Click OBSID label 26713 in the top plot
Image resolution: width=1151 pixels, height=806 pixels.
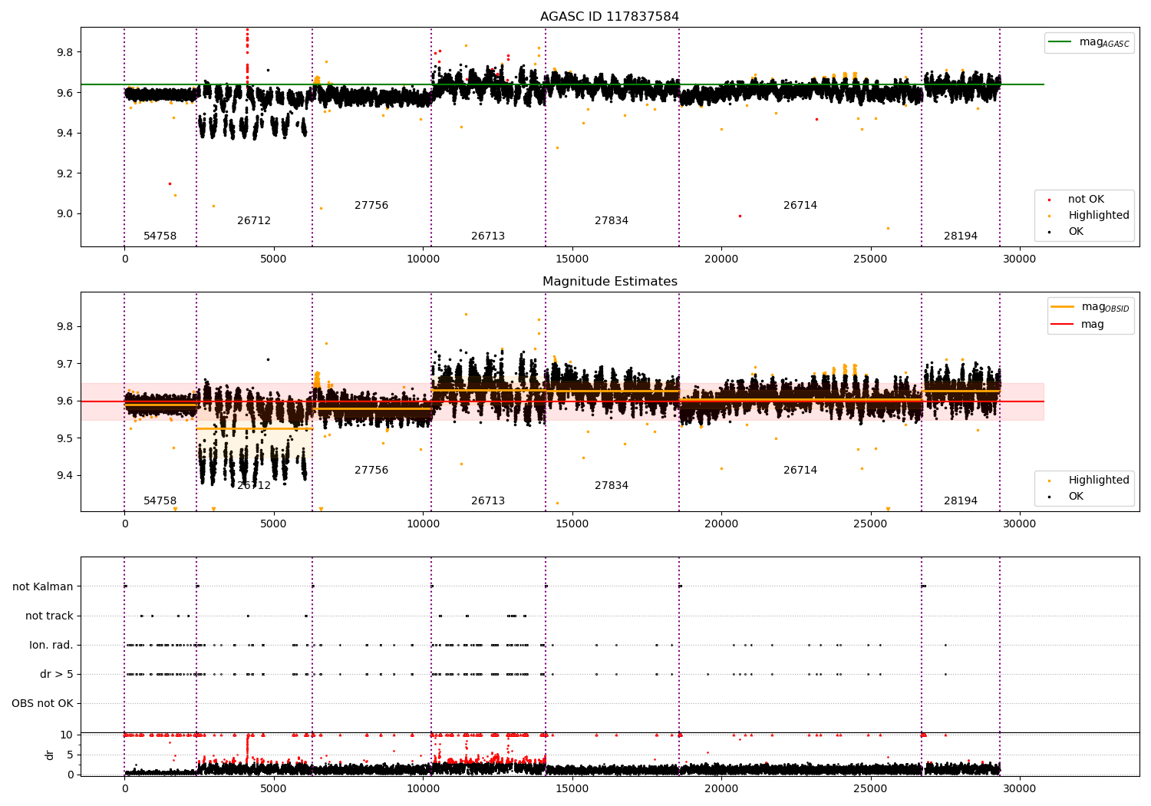coord(488,236)
